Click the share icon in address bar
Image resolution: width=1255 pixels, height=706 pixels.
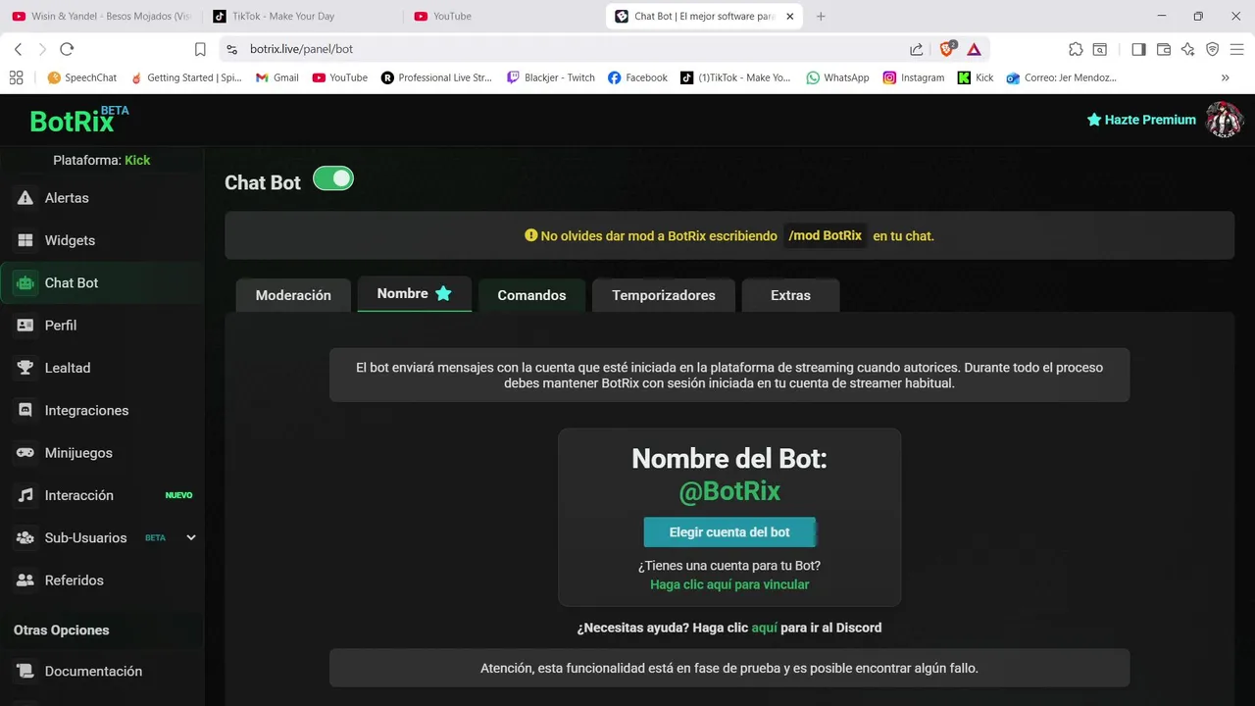[916, 49]
